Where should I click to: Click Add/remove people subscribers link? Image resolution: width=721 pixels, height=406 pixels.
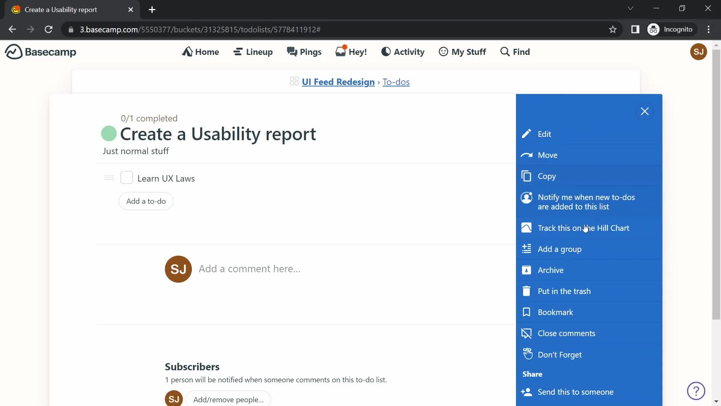pyautogui.click(x=228, y=400)
